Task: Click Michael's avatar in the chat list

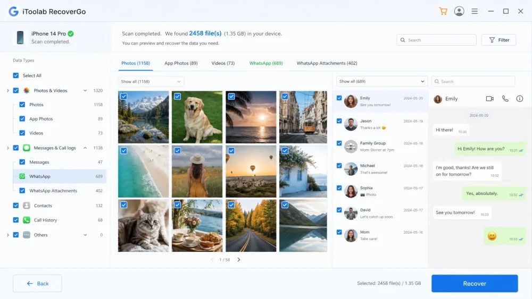Action: pyautogui.click(x=351, y=169)
